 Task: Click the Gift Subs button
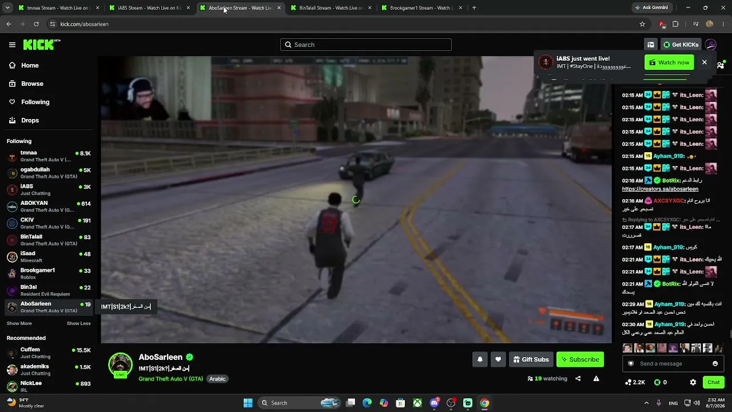point(531,359)
